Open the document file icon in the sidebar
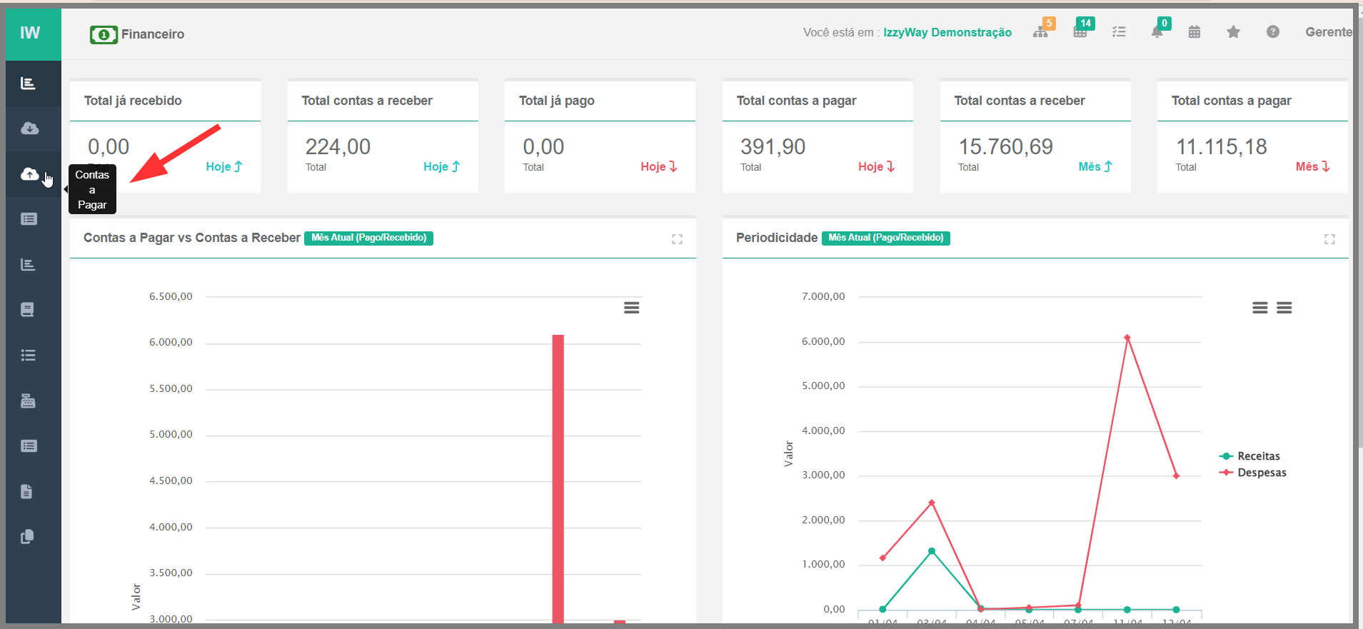The height and width of the screenshot is (629, 1363). [x=26, y=491]
